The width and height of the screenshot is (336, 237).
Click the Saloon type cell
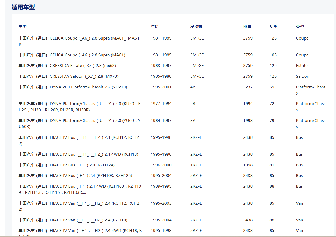302,76
